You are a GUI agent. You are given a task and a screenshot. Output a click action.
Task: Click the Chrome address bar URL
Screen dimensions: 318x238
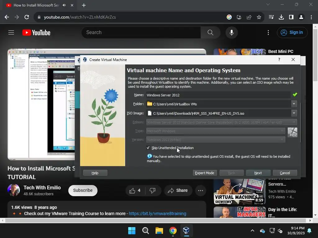(80, 17)
